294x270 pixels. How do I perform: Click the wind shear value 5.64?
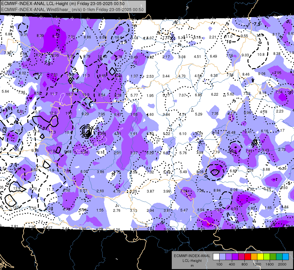[x=5, y=91]
